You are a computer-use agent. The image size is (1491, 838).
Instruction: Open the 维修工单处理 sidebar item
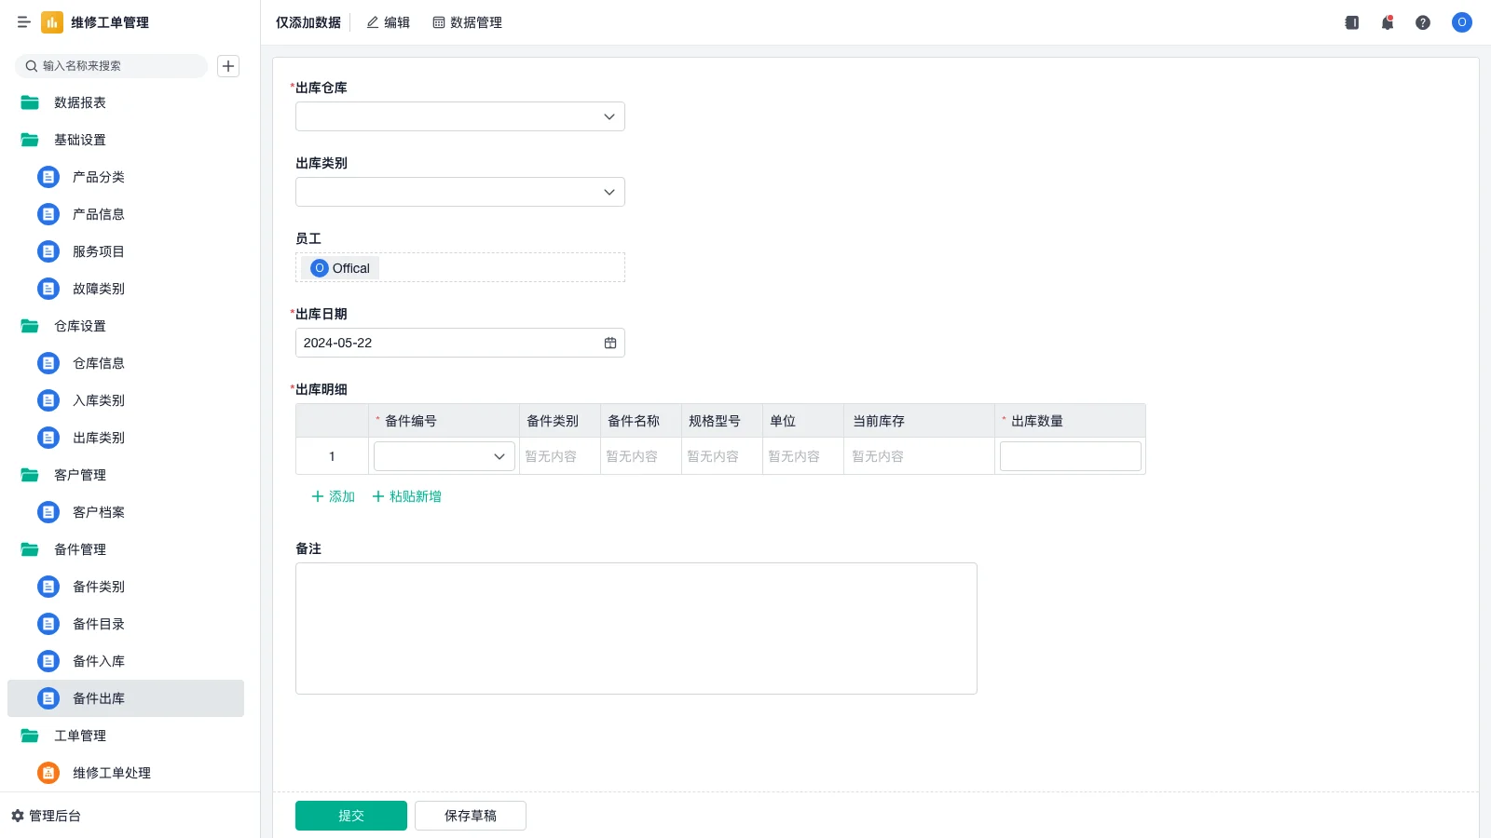click(x=126, y=773)
